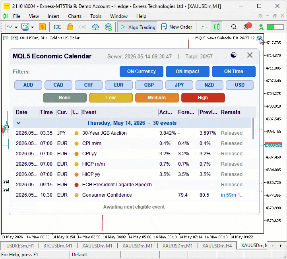This screenshot has height=259, width=287.
Task: Open the Window menu
Action: [x=118, y=16]
